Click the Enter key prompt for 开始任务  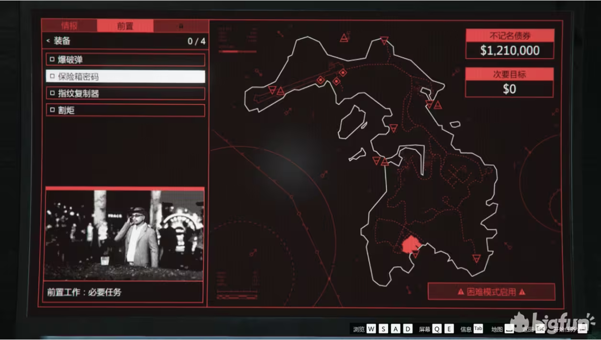click(x=583, y=329)
